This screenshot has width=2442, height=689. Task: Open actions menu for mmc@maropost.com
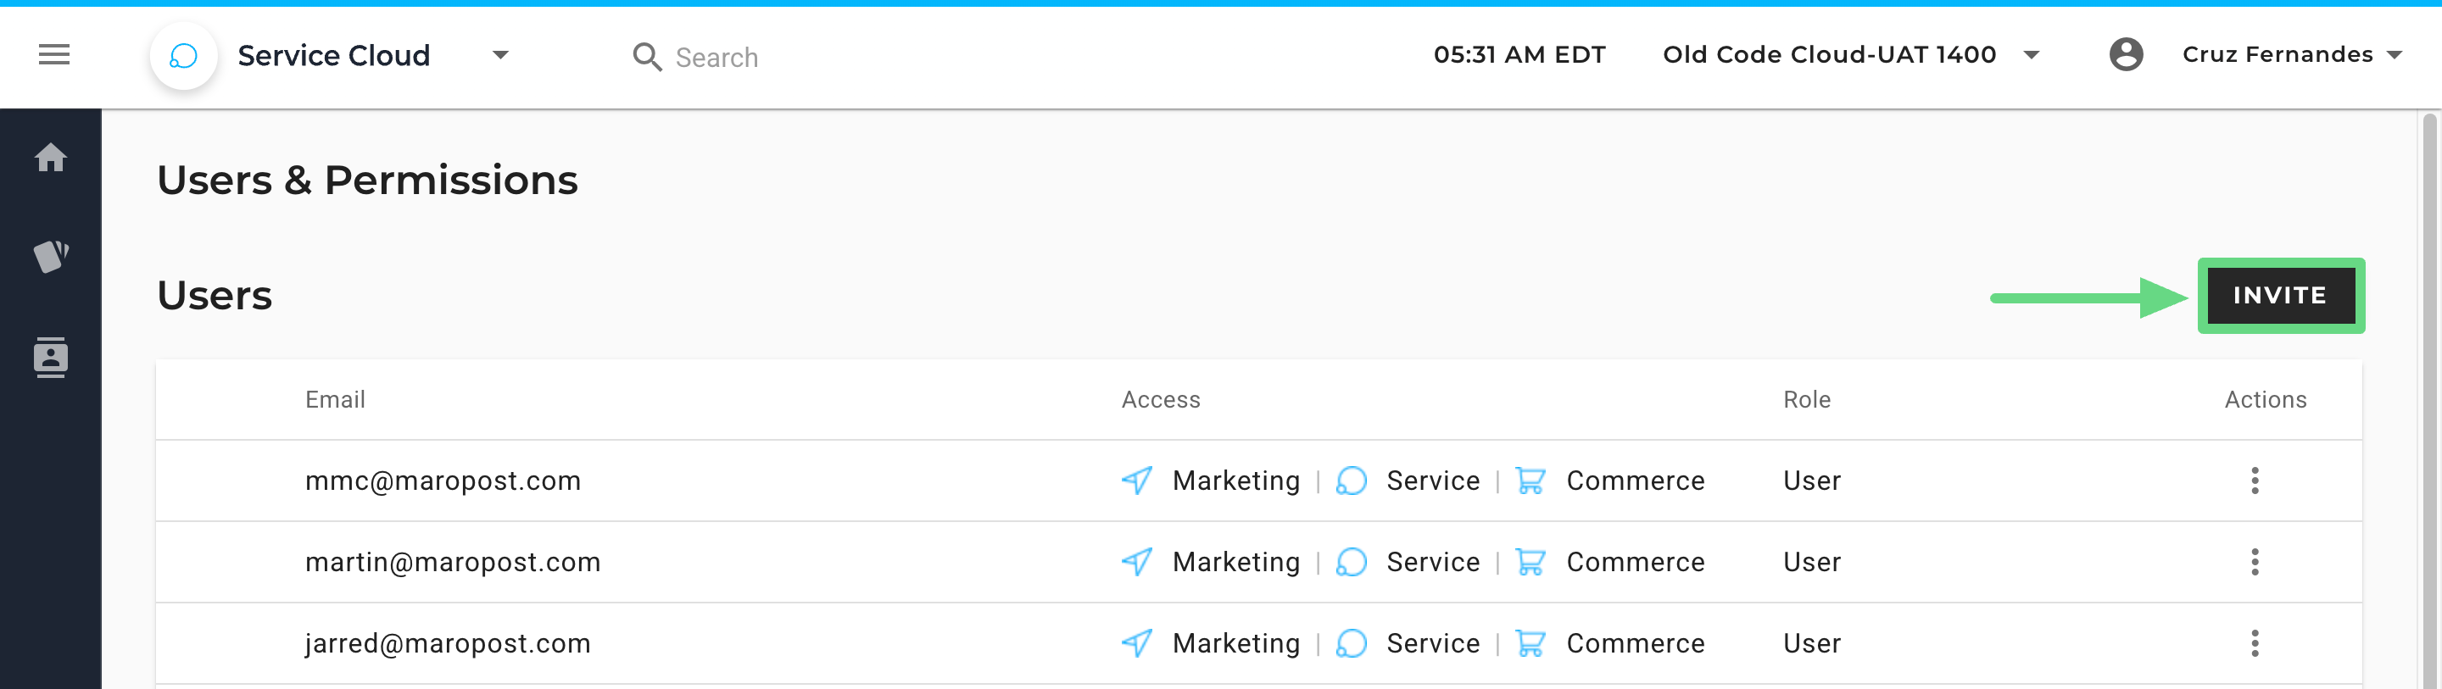[2255, 481]
